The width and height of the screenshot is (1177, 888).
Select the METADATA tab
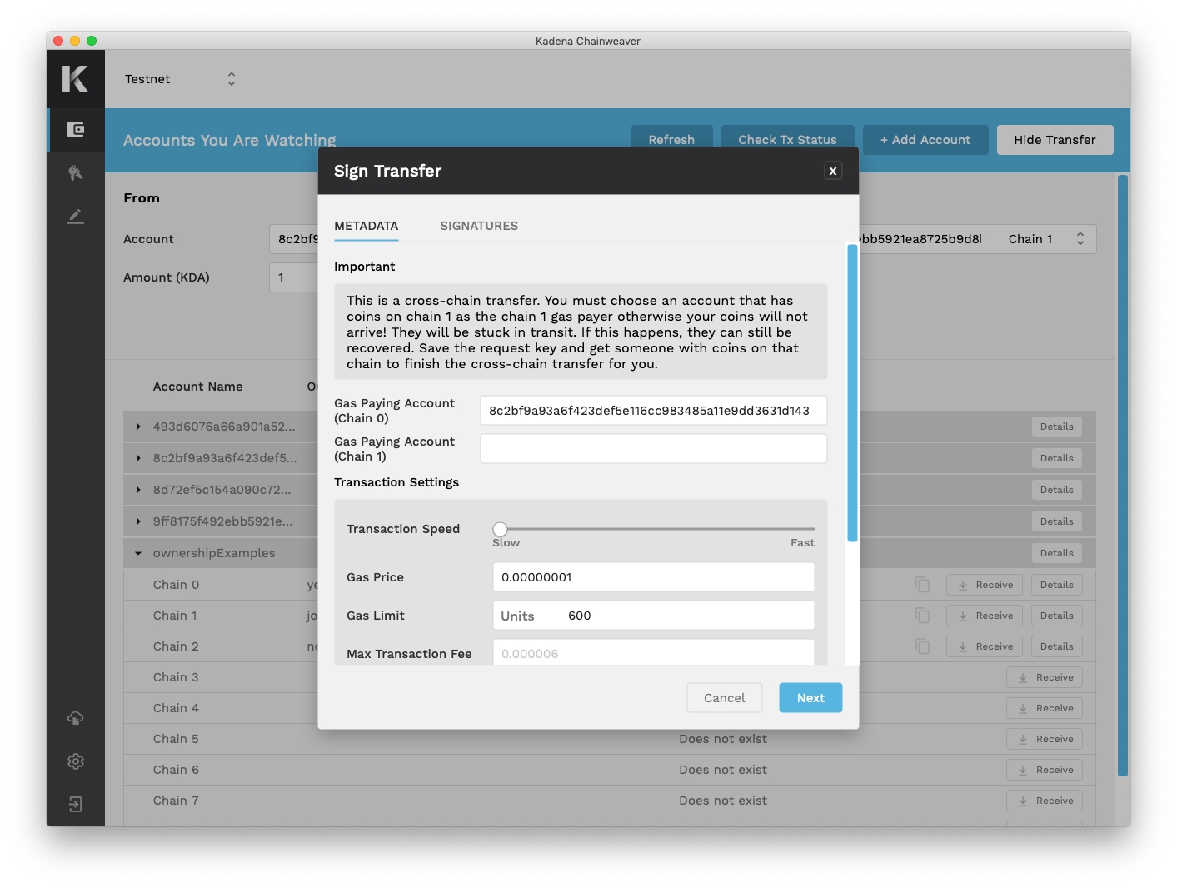pos(366,226)
